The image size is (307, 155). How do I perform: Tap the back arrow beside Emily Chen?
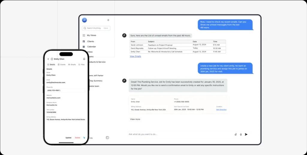(48, 59)
